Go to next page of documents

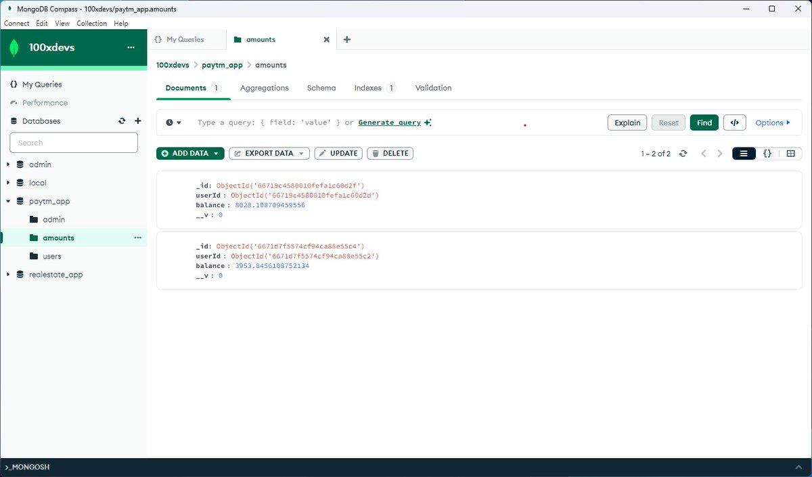coord(720,154)
